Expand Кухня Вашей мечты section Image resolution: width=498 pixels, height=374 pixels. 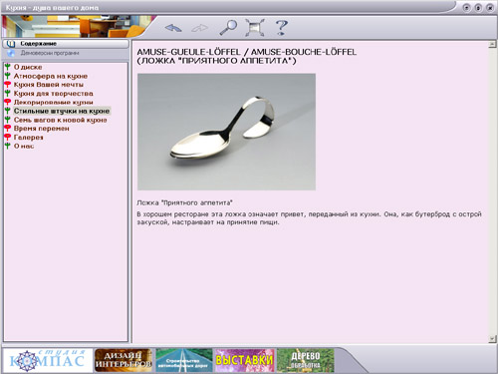point(49,85)
